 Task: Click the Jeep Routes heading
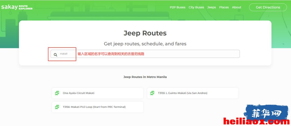[x=145, y=33]
